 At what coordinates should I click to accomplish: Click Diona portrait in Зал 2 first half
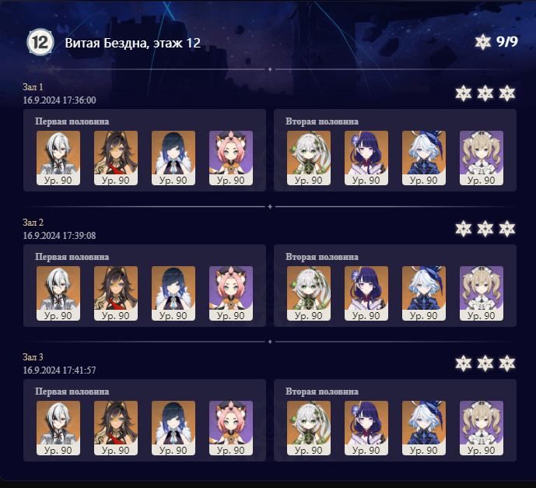tap(231, 293)
